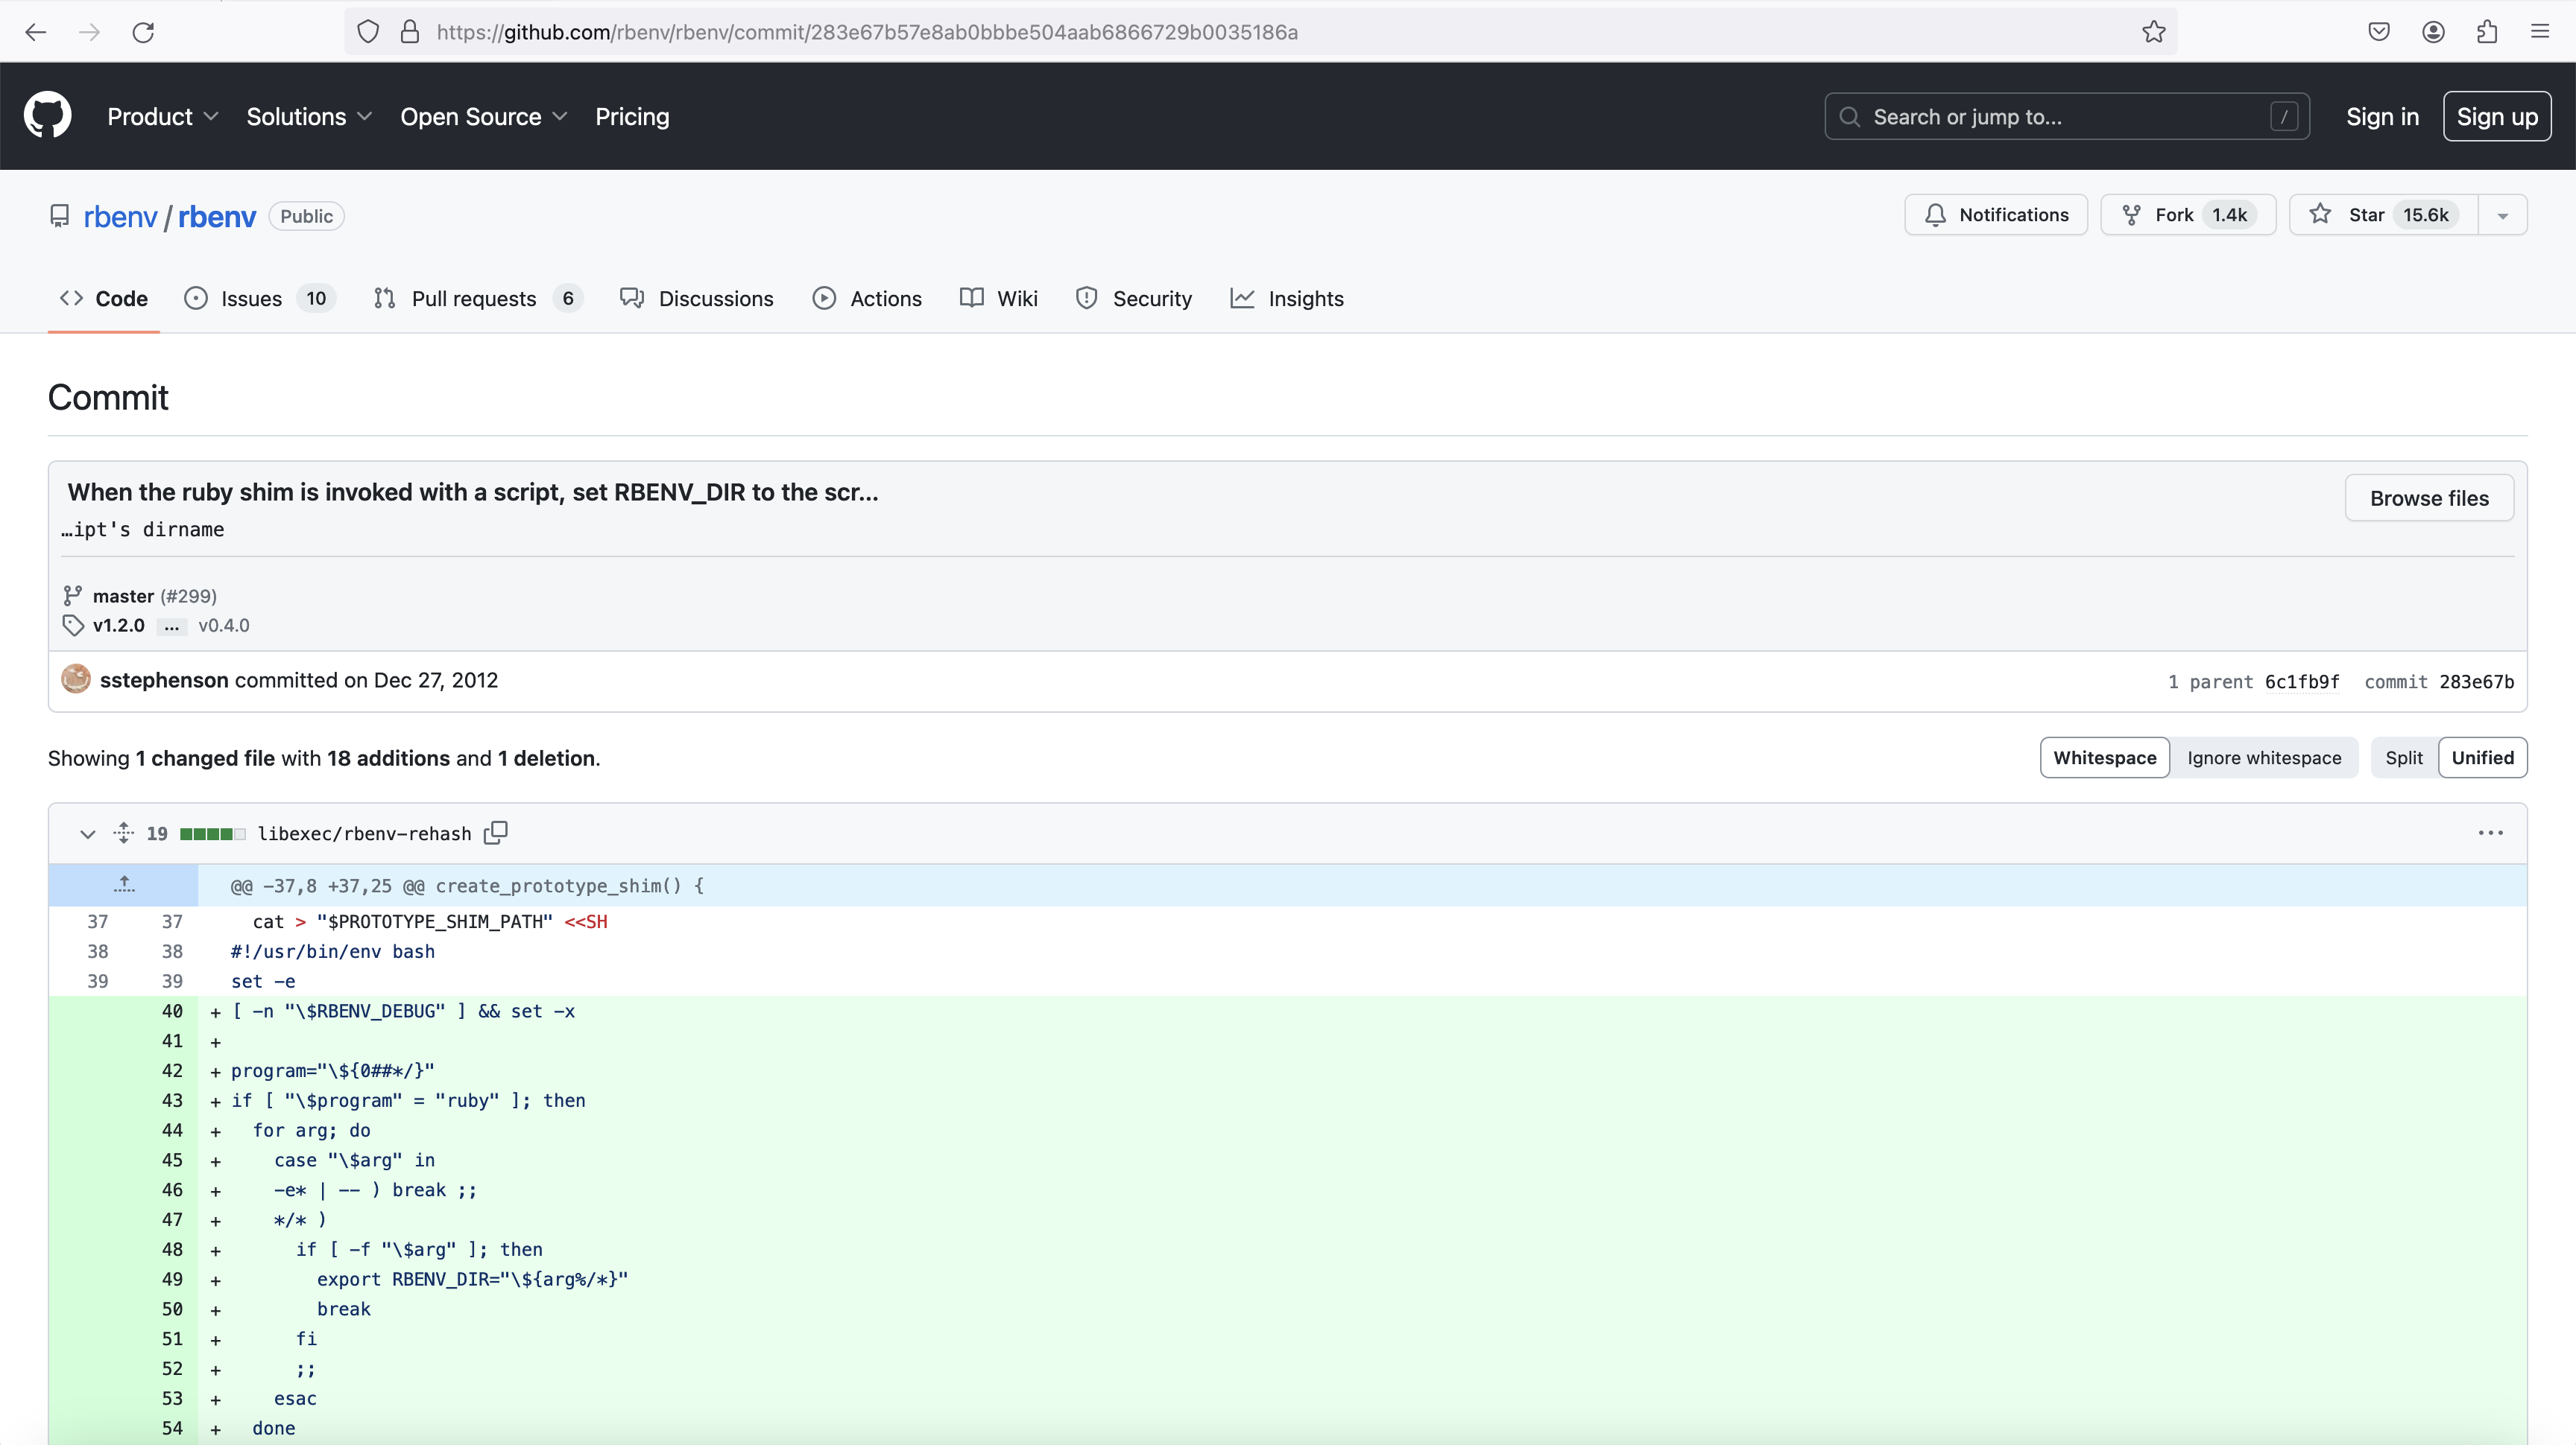Switch to Split diff view
The image size is (2576, 1445).
(2404, 758)
